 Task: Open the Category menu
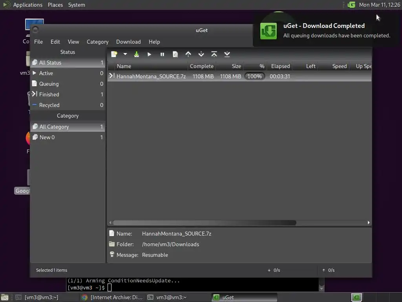click(x=97, y=42)
